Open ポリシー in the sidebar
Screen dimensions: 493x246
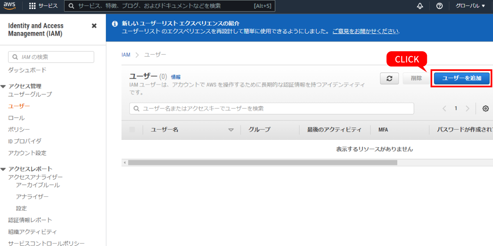tap(19, 130)
